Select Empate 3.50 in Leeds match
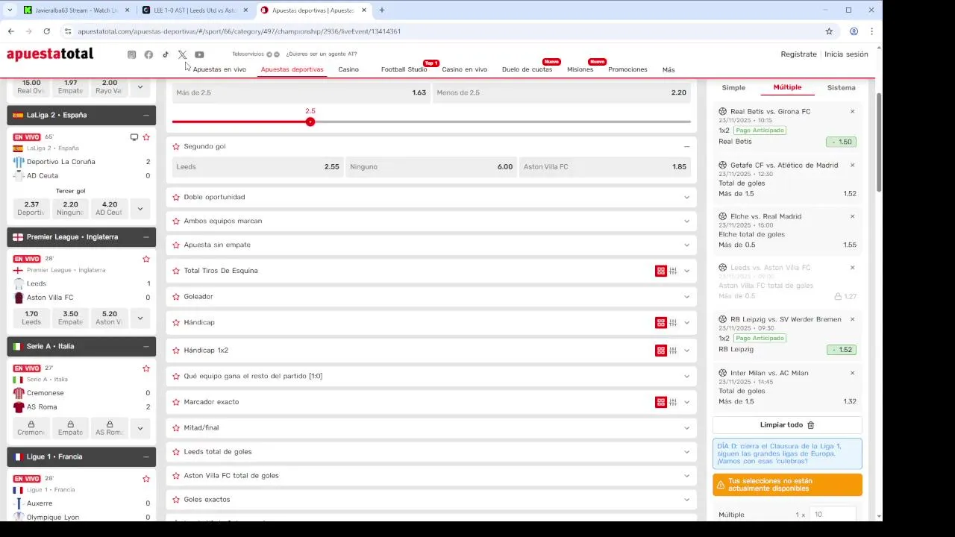The width and height of the screenshot is (955, 537). (70, 318)
